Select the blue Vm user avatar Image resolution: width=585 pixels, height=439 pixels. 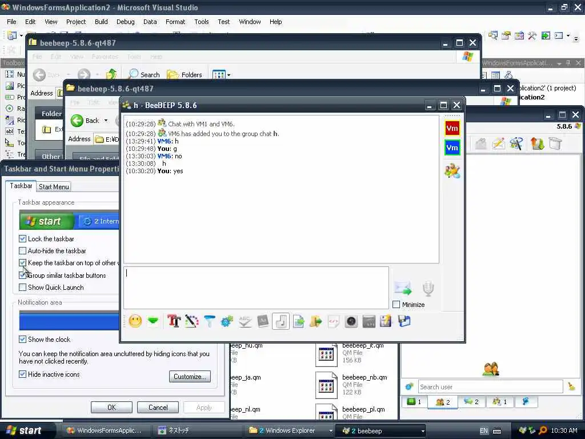[x=452, y=147]
